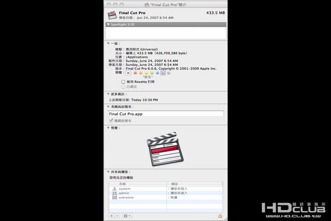Image resolution: width=331 pixels, height=221 pixels.
Task: Select the gray label color
Action: (x=168, y=73)
